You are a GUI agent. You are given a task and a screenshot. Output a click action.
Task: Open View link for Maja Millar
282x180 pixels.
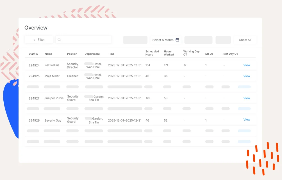[247, 76]
